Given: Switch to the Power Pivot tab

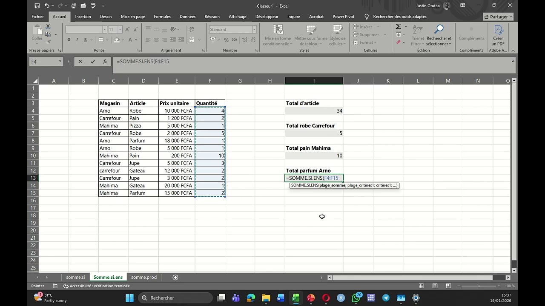Looking at the screenshot, I should coord(343,17).
